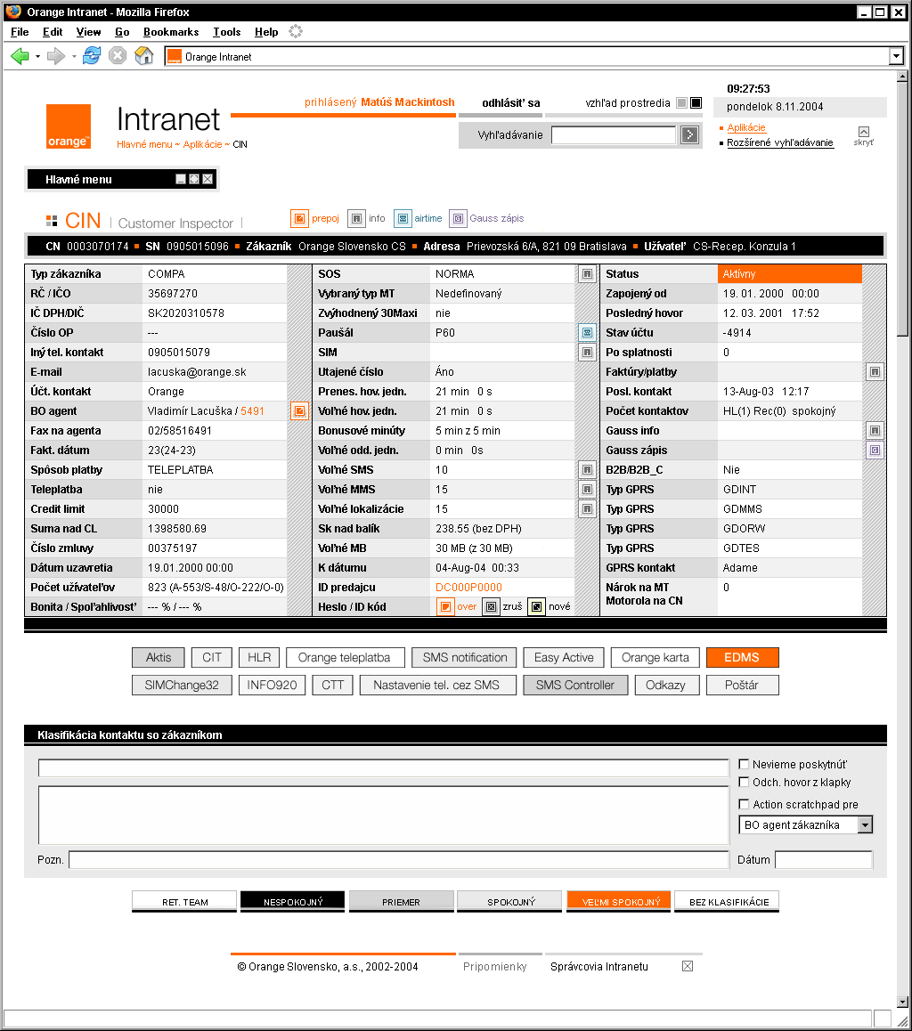Open the airtime icon
This screenshot has height=1031, width=912.
click(403, 218)
